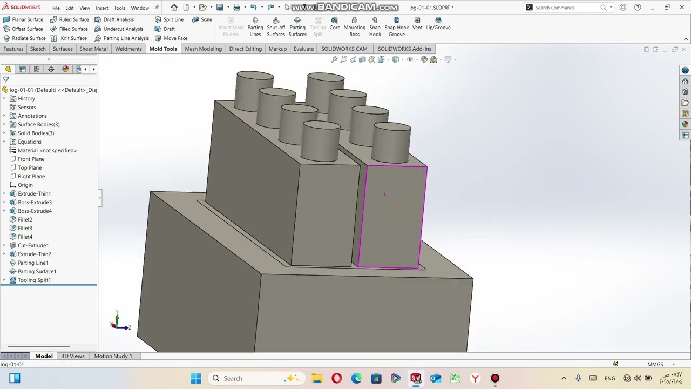Select the Move Face tool

[171, 38]
